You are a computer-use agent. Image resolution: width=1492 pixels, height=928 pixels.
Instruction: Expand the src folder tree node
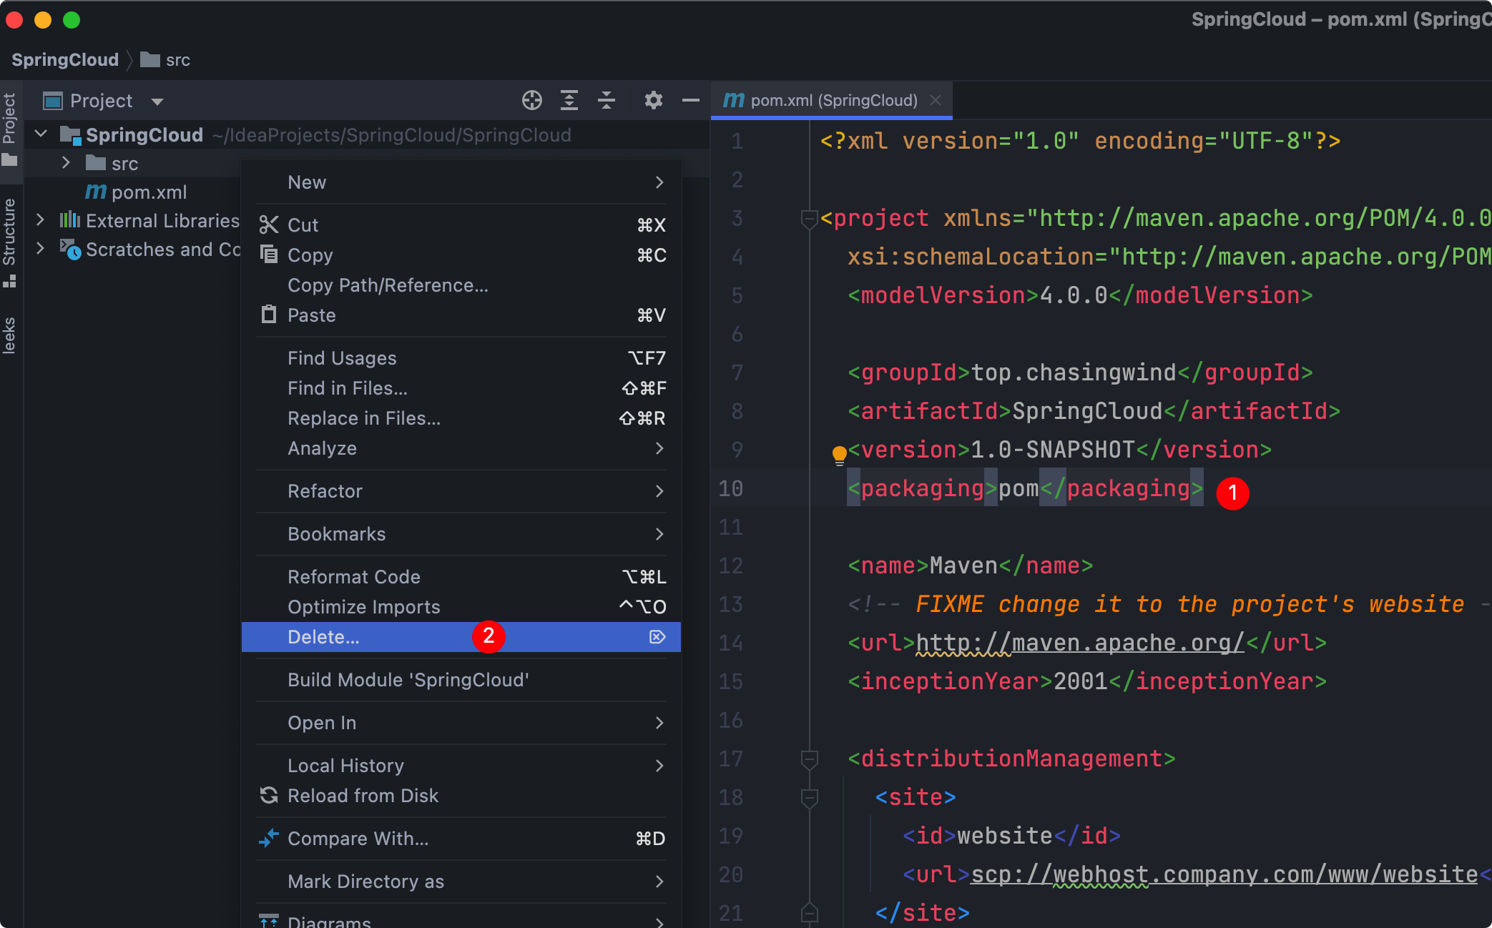(x=66, y=163)
